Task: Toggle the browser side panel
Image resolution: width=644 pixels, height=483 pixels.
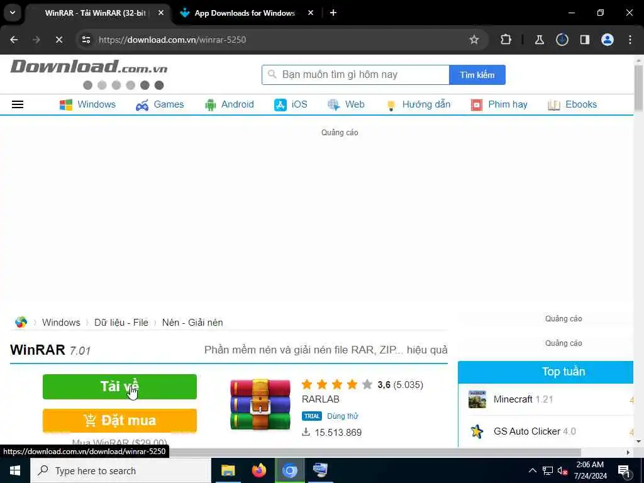Action: 584,40
